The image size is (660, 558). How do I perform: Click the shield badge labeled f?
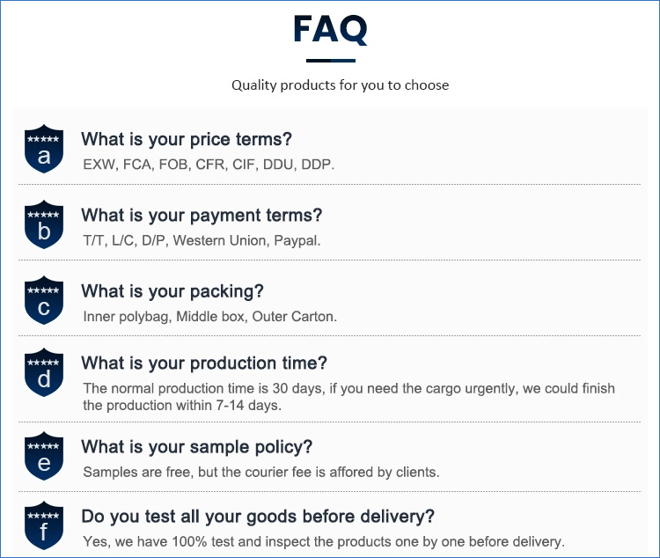click(x=44, y=525)
